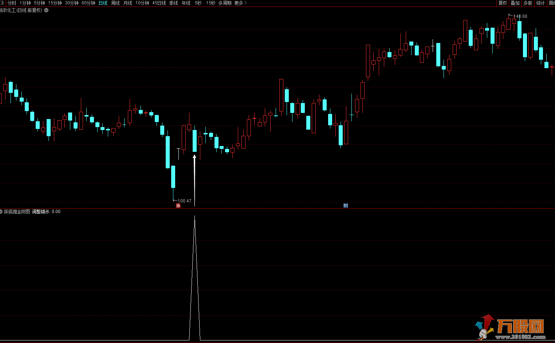Viewport: 555px width, 343px height.
Task: Toggle the panel icon left of 分时
Action: coord(2,3)
